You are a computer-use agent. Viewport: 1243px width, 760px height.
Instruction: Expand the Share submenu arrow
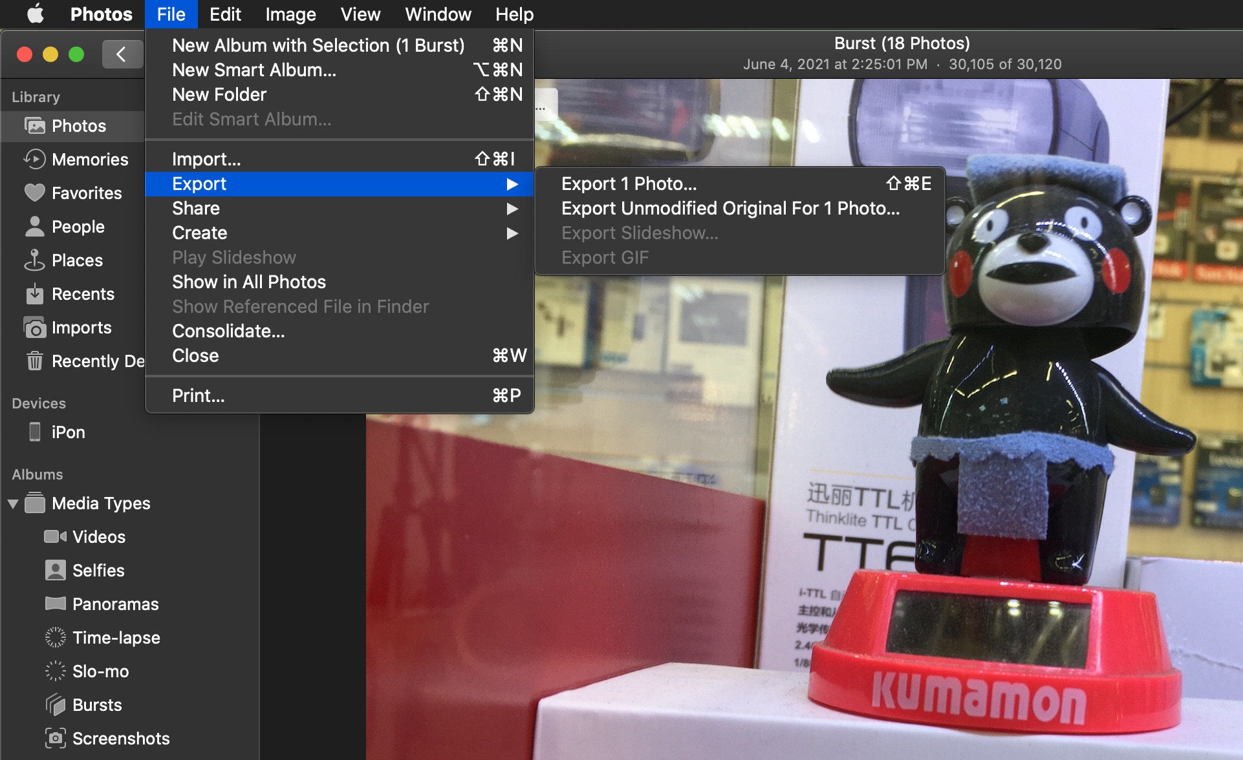click(512, 209)
